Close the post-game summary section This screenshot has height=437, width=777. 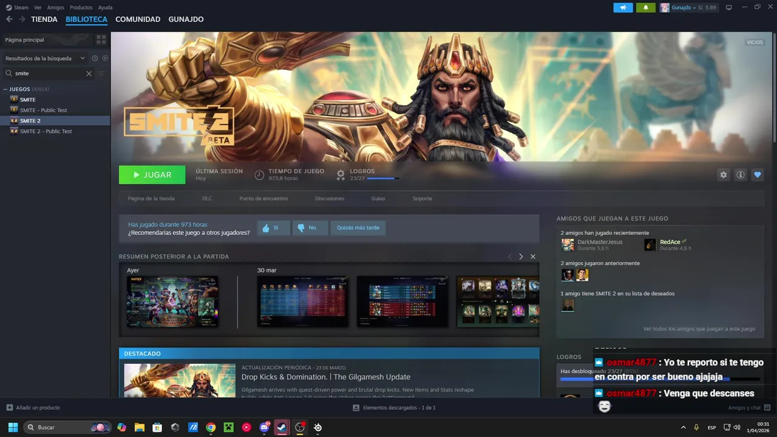pos(533,257)
